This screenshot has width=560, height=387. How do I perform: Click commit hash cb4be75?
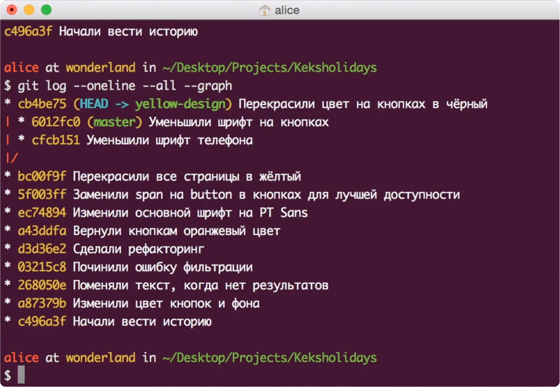point(42,104)
